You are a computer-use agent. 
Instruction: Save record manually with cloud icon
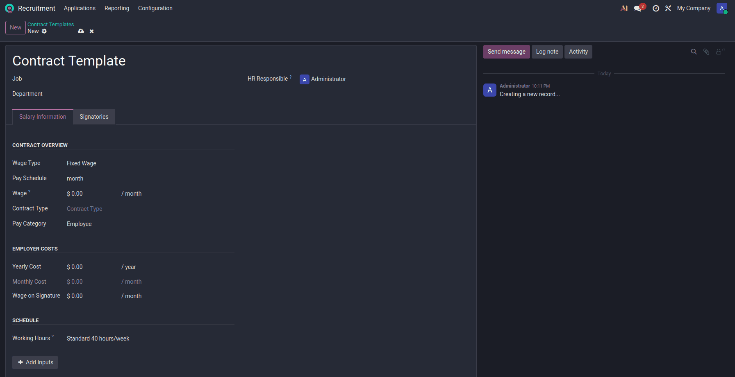[x=81, y=31]
